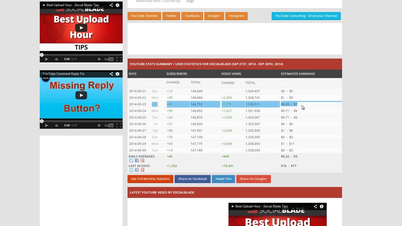Click the Tweet This button
Viewport: 402px width, 226px height.
[x=223, y=179]
